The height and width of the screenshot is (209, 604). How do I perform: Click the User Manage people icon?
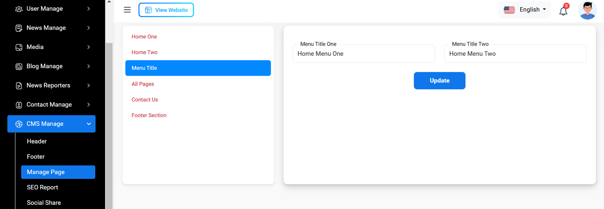(x=19, y=9)
